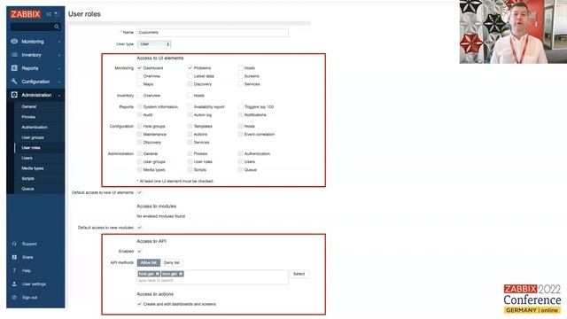Switch API methods to Deny list
The width and height of the screenshot is (567, 319).
point(171,262)
